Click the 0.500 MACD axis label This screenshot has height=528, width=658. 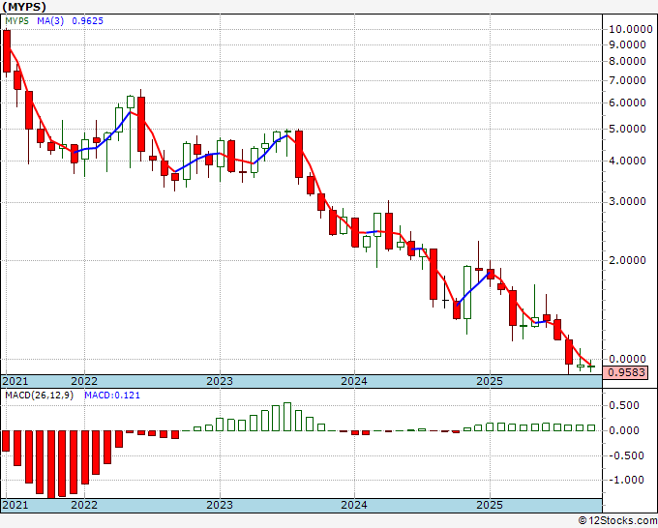[x=624, y=405]
